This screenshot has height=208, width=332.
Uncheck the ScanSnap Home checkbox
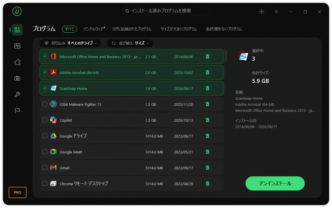(45, 88)
